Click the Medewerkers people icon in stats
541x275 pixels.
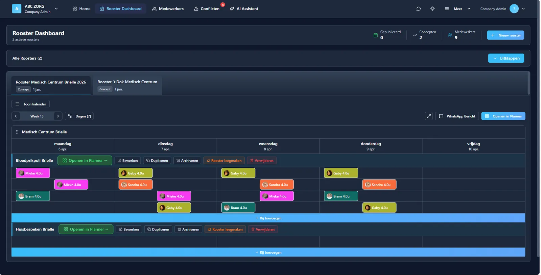point(450,35)
